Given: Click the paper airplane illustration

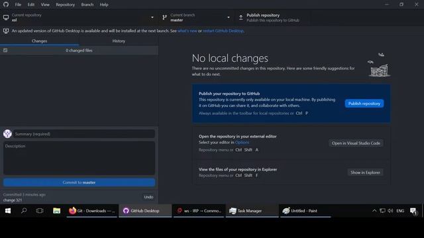Looking at the screenshot, I should click(x=380, y=65).
